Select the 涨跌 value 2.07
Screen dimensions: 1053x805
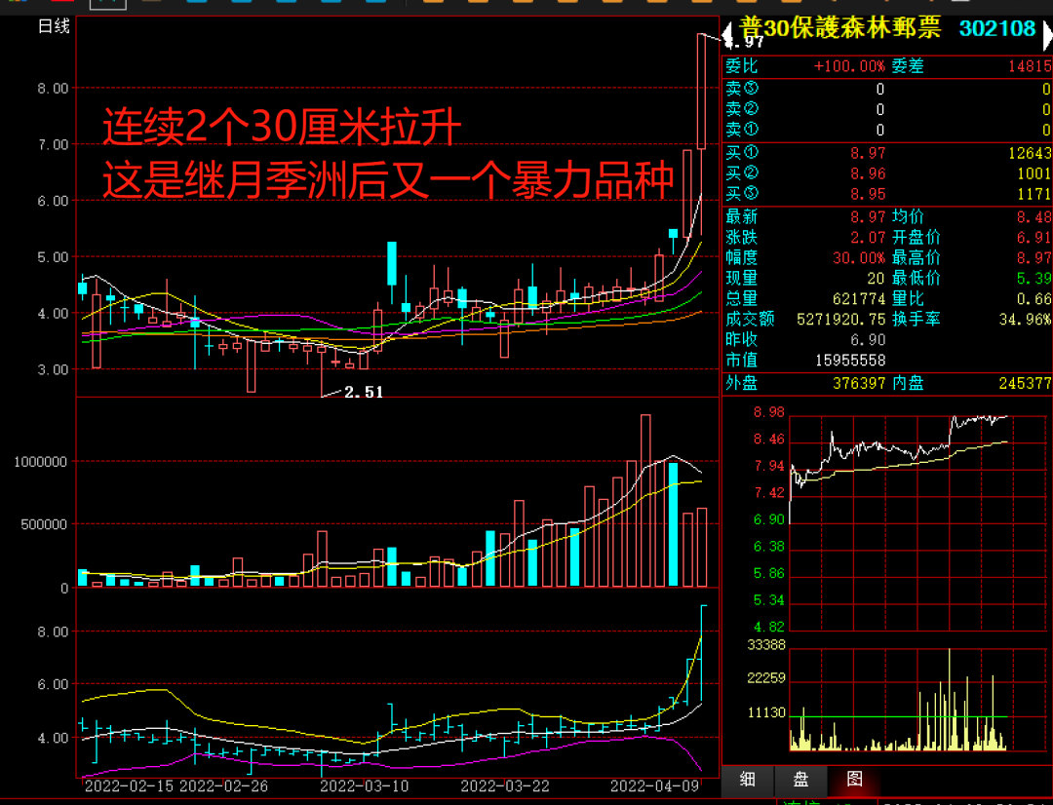click(x=868, y=238)
